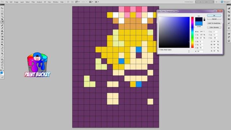Screen dimensions: 231x130
Task: Open the File menu
Action: point(7,2)
